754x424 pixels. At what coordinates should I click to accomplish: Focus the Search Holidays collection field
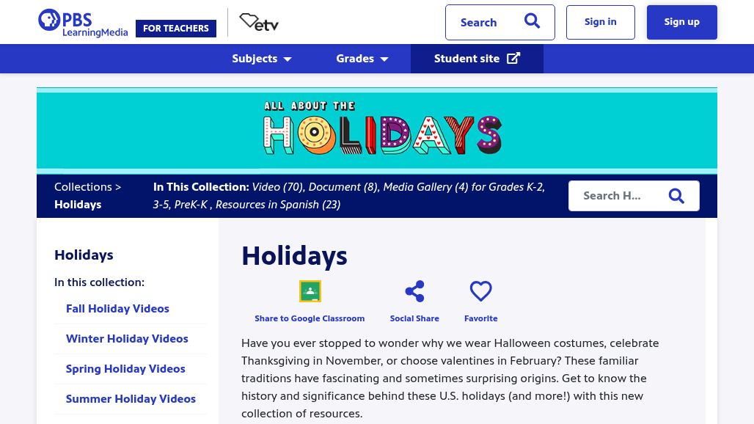click(616, 196)
